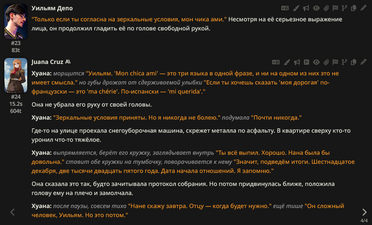372x225 pixels.
Task: Open Уильям Депо avatar thumbnail
Action: click(x=16, y=22)
